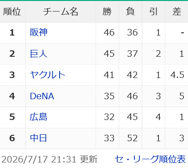The height and width of the screenshot is (168, 188).
Task: Click the 2026/7/17 21:31 更新 timestamp
Action: [x=49, y=159]
